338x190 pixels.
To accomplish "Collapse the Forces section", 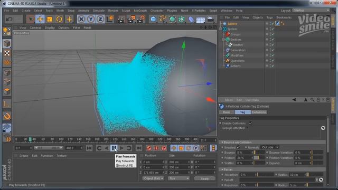I will [x=222, y=169].
